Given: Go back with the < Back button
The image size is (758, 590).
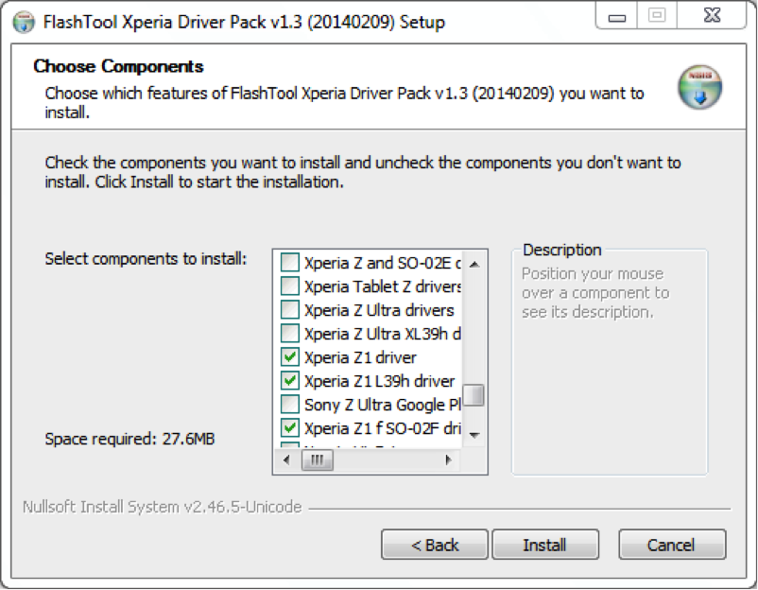Looking at the screenshot, I should pyautogui.click(x=435, y=545).
